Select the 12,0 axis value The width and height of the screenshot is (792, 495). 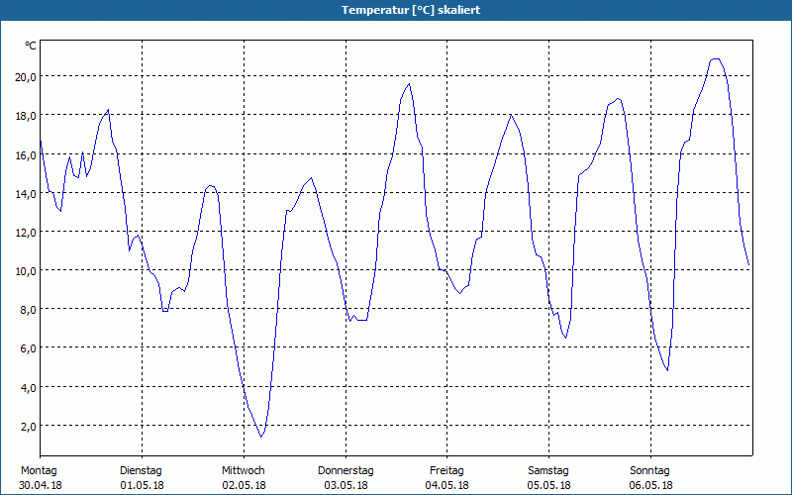point(26,233)
